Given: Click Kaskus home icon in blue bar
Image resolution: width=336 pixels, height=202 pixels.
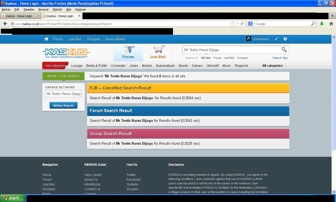Looking at the screenshot, I should [46, 39].
